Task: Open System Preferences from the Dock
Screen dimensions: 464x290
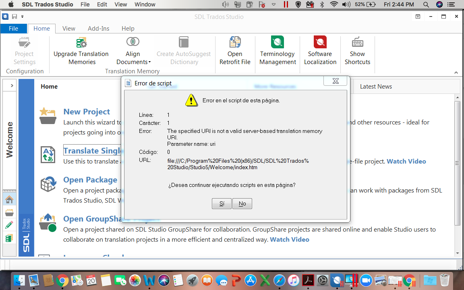Action: click(322, 280)
